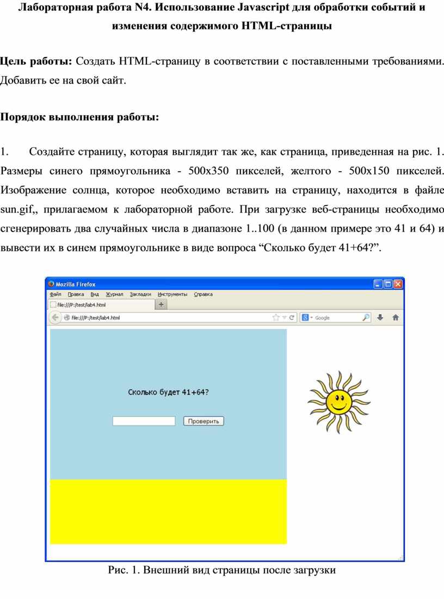The image size is (444, 599).
Task: Maximize the Firefox window
Action: pos(387,284)
